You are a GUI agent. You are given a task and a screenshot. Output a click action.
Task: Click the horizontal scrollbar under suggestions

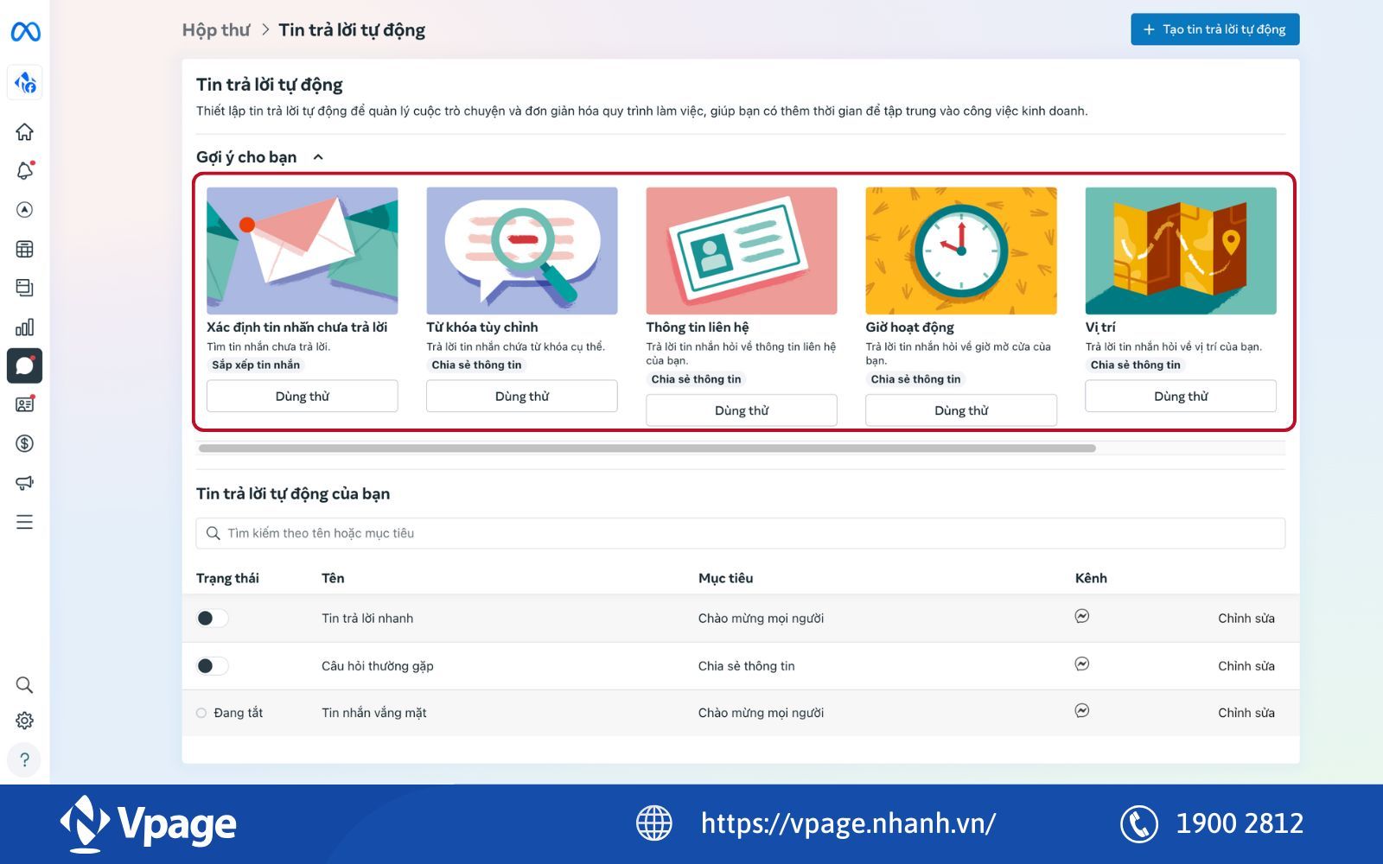[647, 448]
